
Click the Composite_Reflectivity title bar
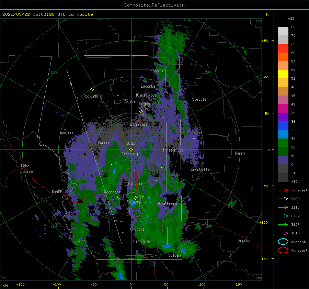[154, 5]
